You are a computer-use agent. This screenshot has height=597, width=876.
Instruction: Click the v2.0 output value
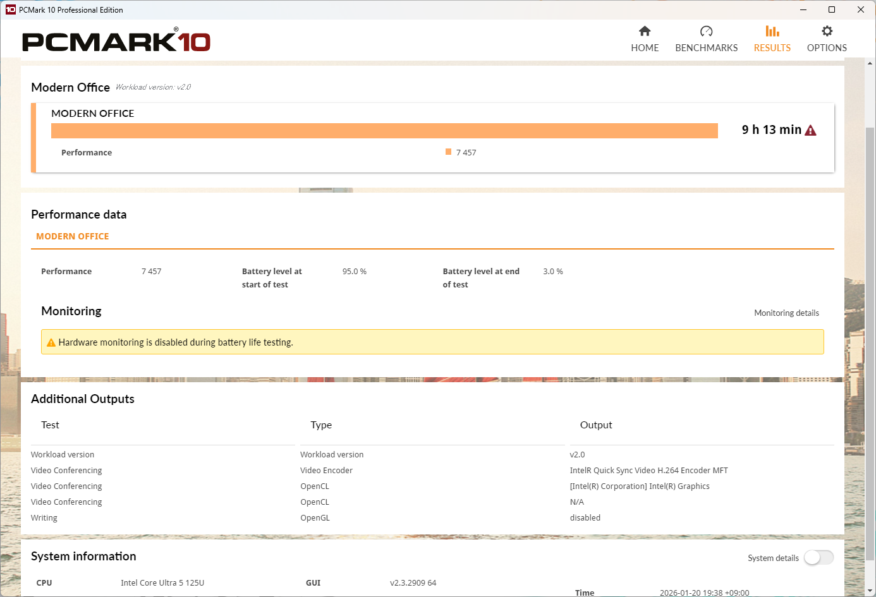[x=578, y=454]
